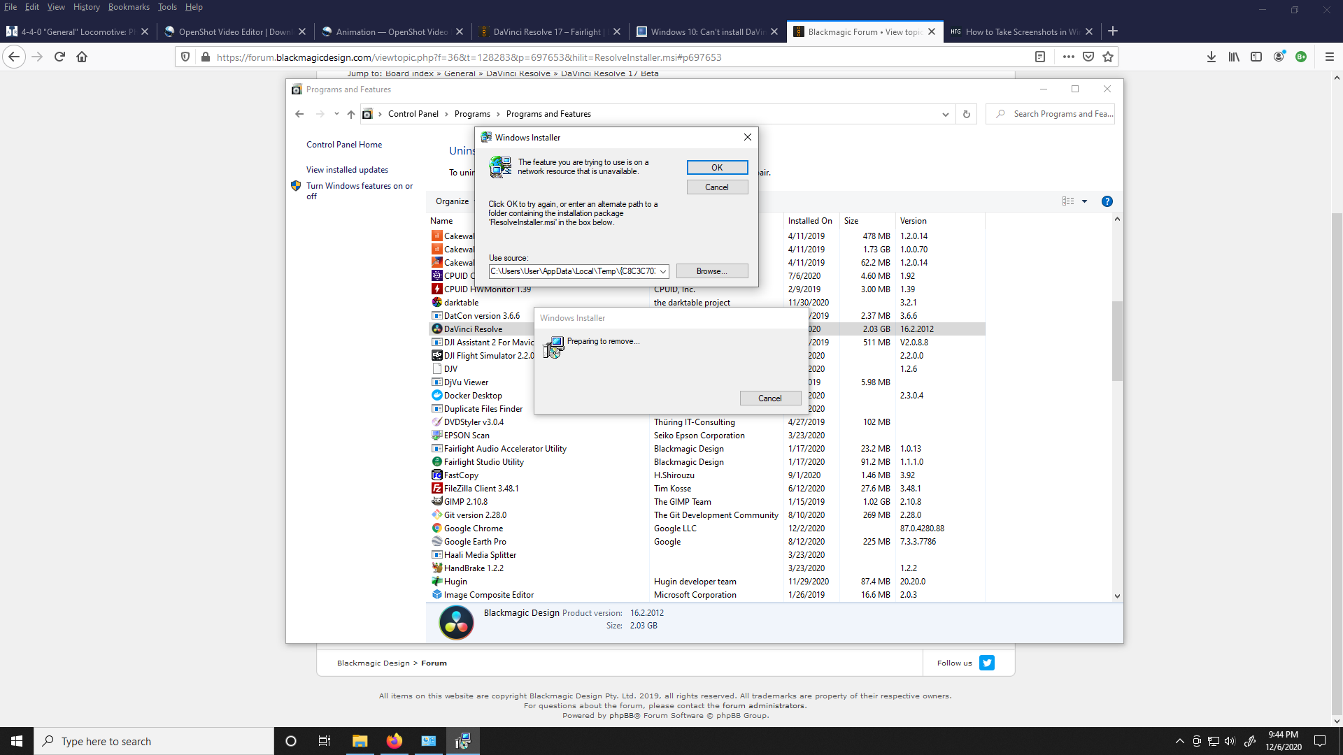1343x755 pixels.
Task: Reload the page in Firefox
Action: 59,57
